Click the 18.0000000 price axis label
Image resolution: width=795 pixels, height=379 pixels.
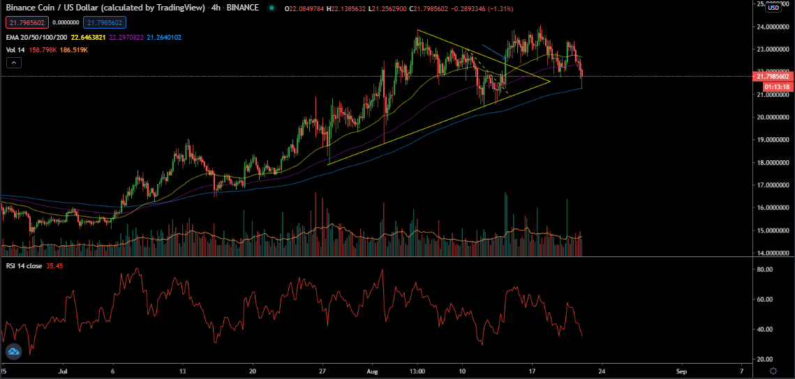[x=773, y=163]
